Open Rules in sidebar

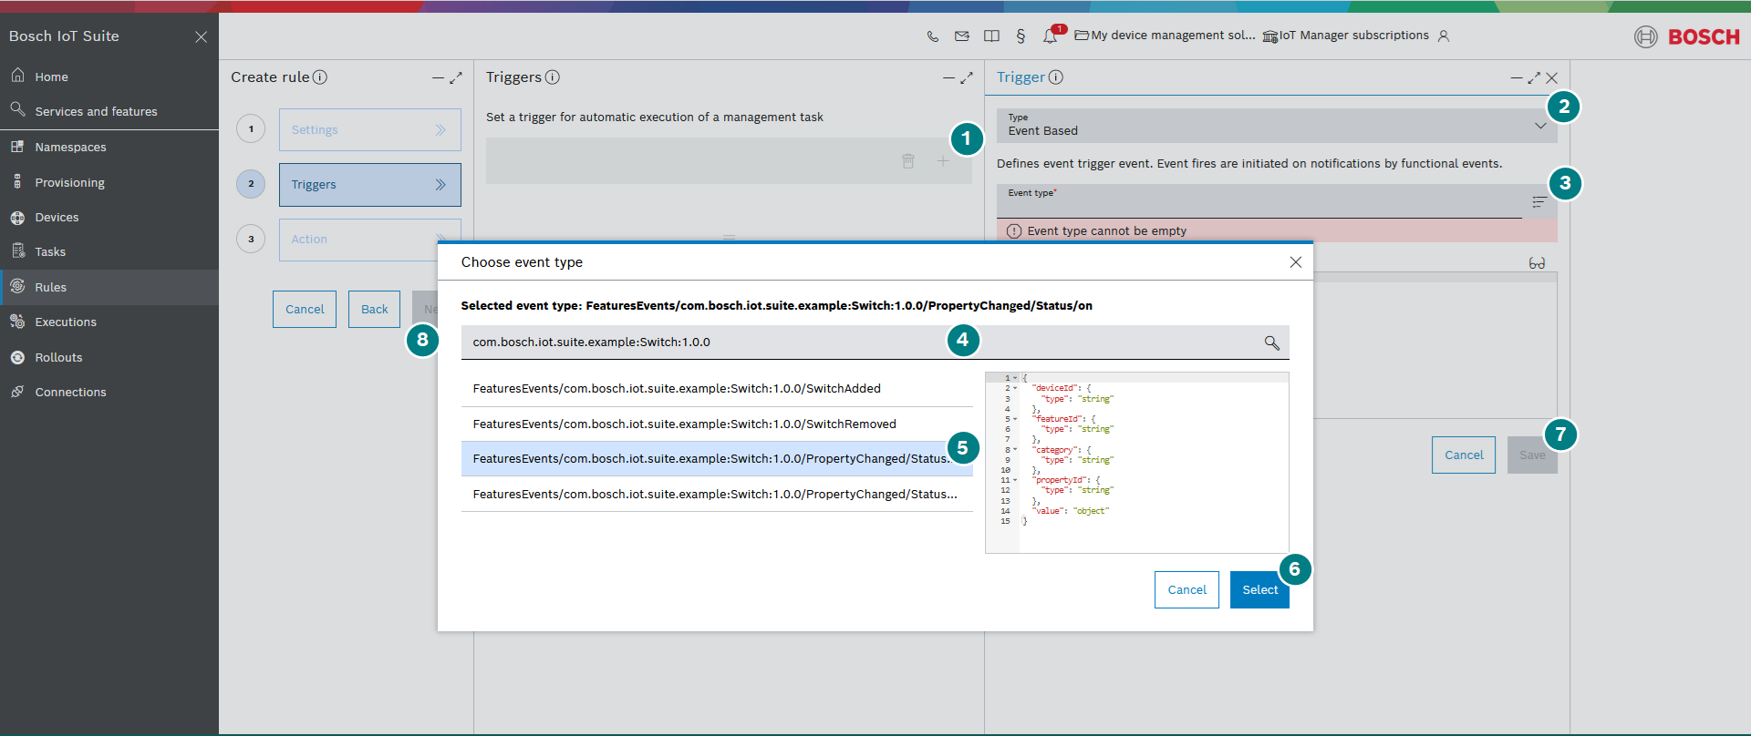tap(109, 287)
